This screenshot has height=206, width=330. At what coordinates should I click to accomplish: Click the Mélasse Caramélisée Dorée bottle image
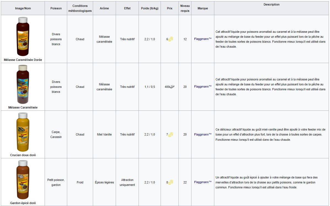pos(23,36)
